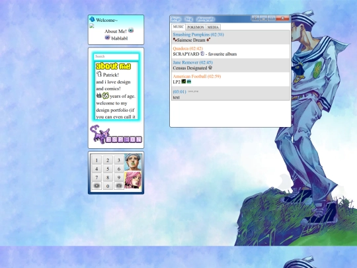This screenshot has height=268, width=357.
Task: Click the 'blablabl' text in welcome box
Action: [x=120, y=38]
